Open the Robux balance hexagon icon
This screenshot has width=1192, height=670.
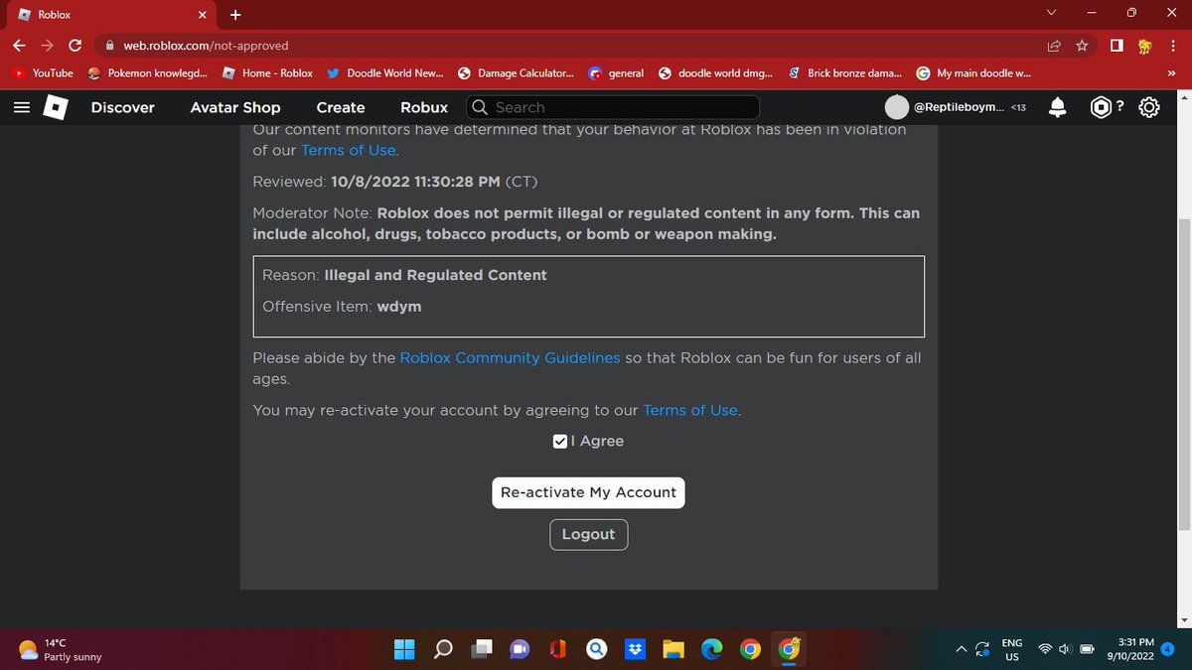[x=1101, y=107]
